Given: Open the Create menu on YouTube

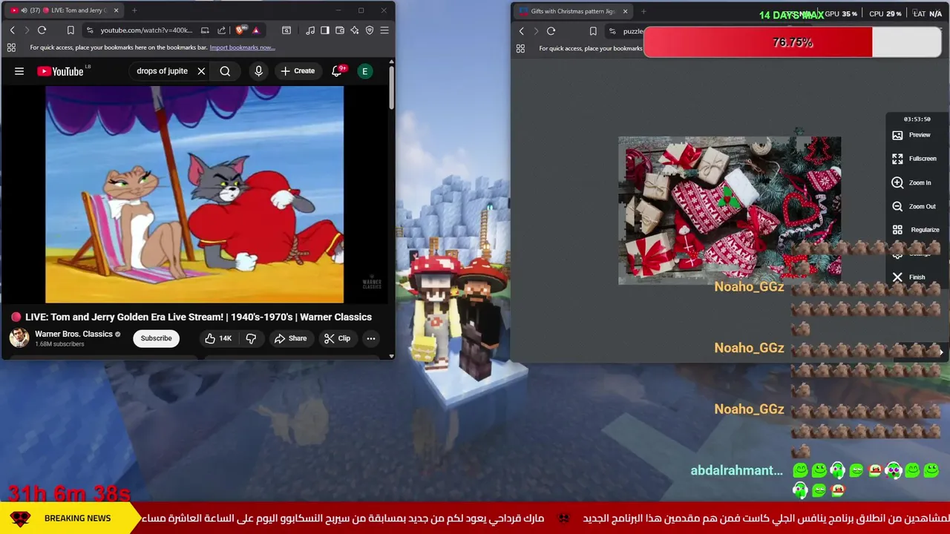Looking at the screenshot, I should (x=298, y=71).
